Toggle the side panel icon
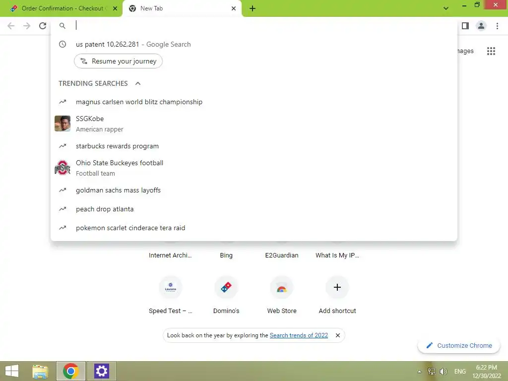The width and height of the screenshot is (508, 381). coord(465,26)
